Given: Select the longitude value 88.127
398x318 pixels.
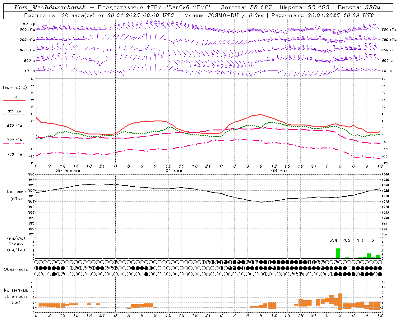Looking at the screenshot, I should tap(260, 7).
